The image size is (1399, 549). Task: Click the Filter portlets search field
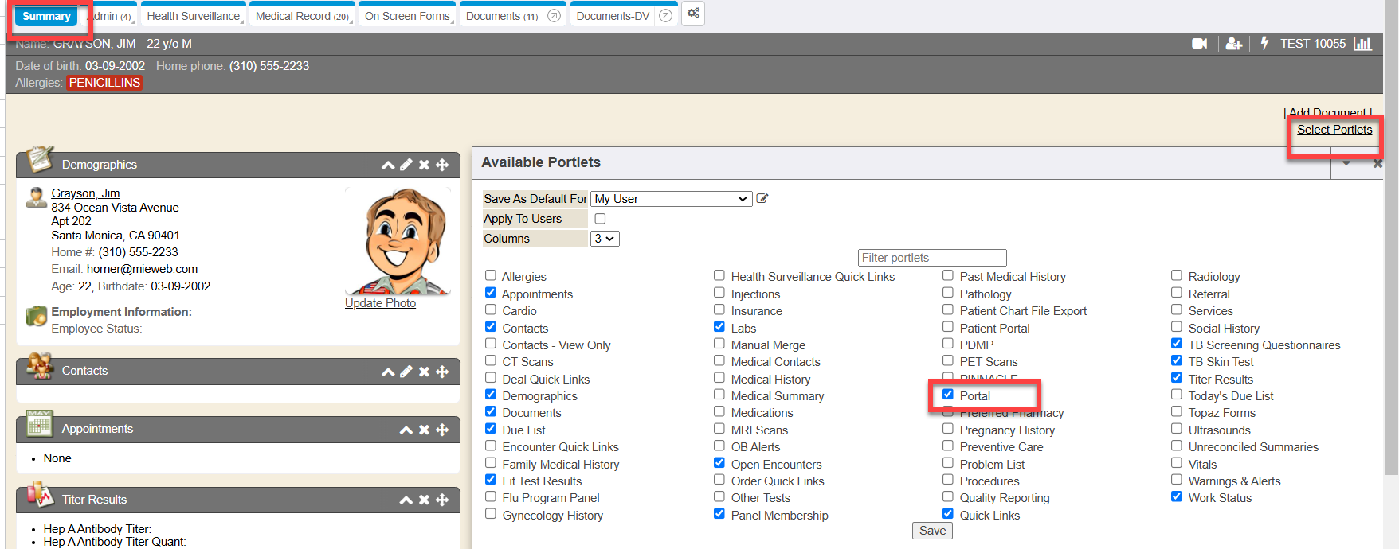931,258
